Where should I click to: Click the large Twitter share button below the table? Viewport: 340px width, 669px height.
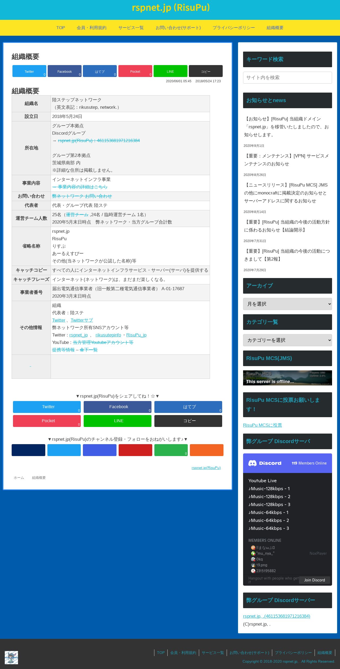[x=47, y=407]
